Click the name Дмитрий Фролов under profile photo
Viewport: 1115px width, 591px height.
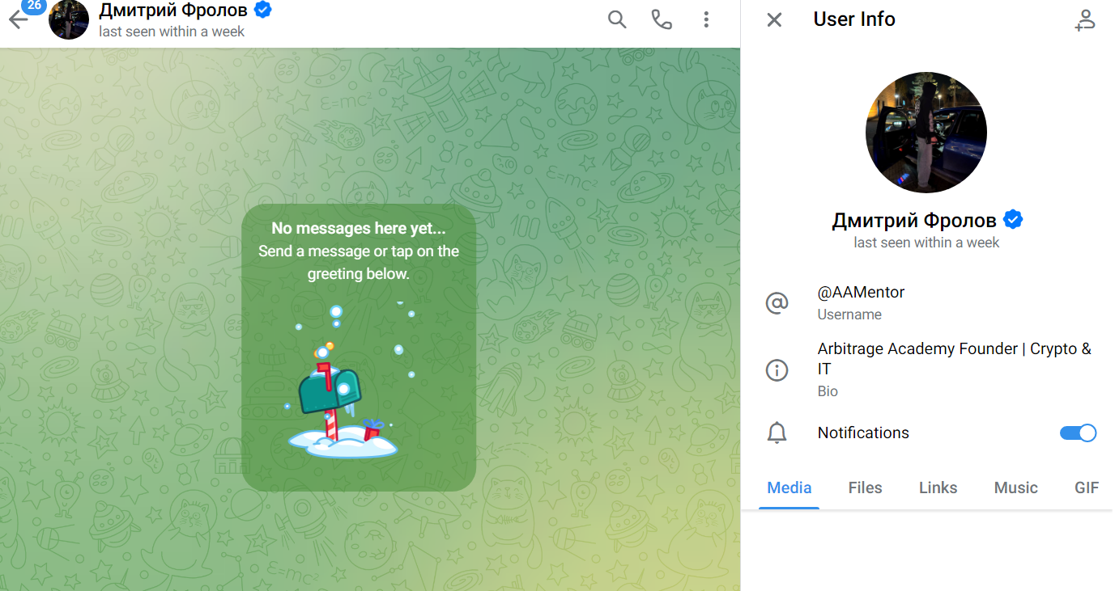[914, 220]
